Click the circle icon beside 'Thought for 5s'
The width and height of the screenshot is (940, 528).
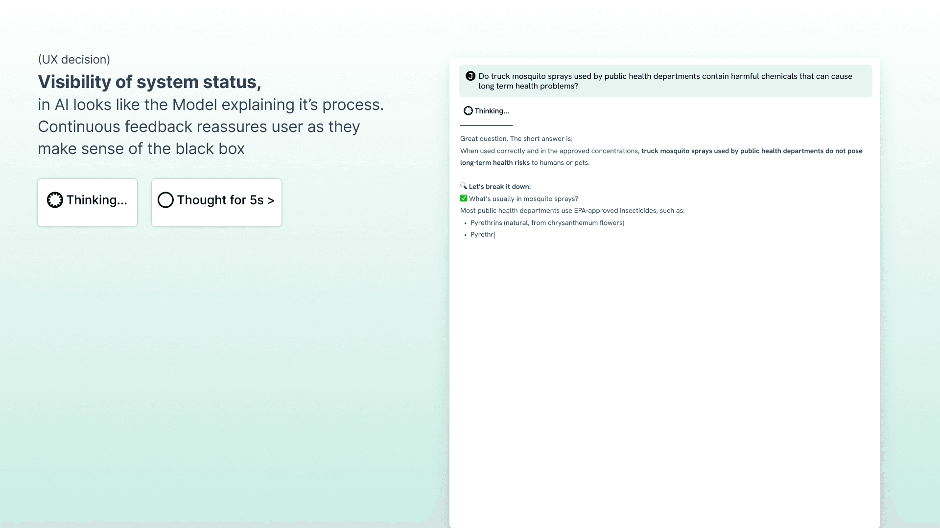click(x=165, y=200)
